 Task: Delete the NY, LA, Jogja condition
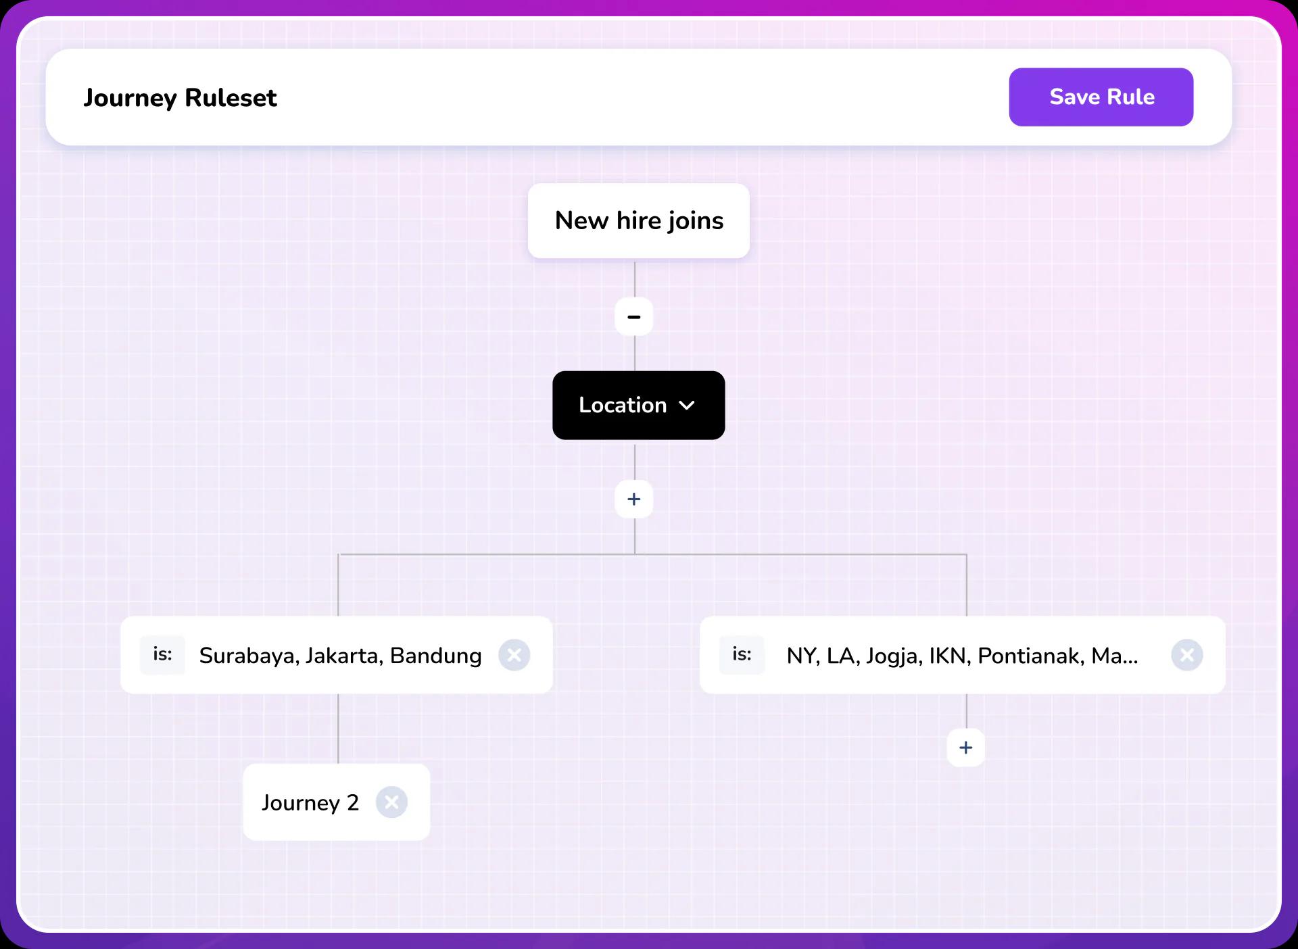[x=1186, y=654]
